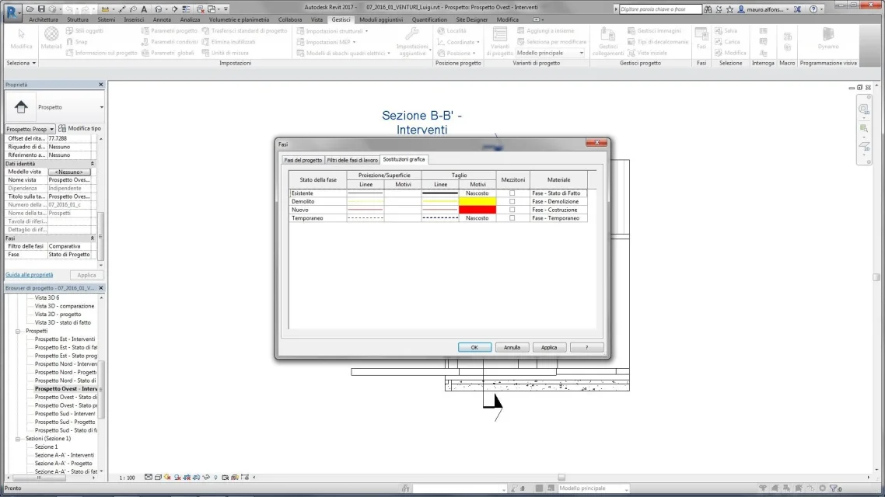This screenshot has width=885, height=497.
Task: Open the Revit application menu button
Action: [12, 11]
